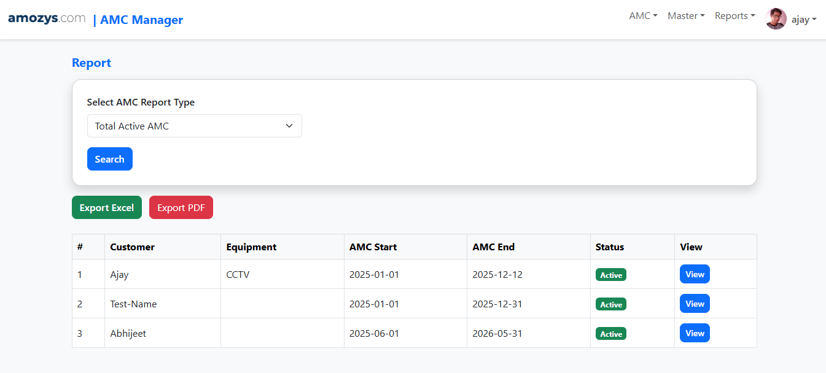This screenshot has height=373, width=826.
Task: Open the ajay user account dropdown
Action: pyautogui.click(x=803, y=19)
